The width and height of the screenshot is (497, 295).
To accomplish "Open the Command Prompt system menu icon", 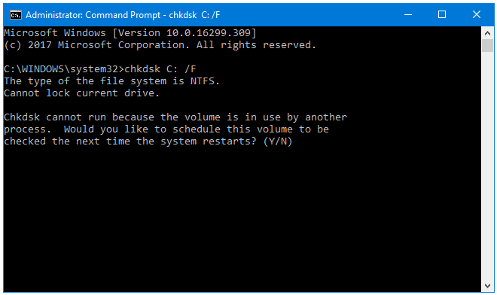I will coord(16,15).
